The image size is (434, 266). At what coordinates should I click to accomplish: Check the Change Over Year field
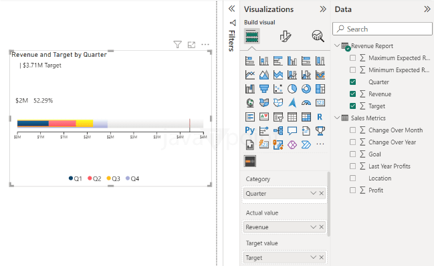[x=352, y=142]
